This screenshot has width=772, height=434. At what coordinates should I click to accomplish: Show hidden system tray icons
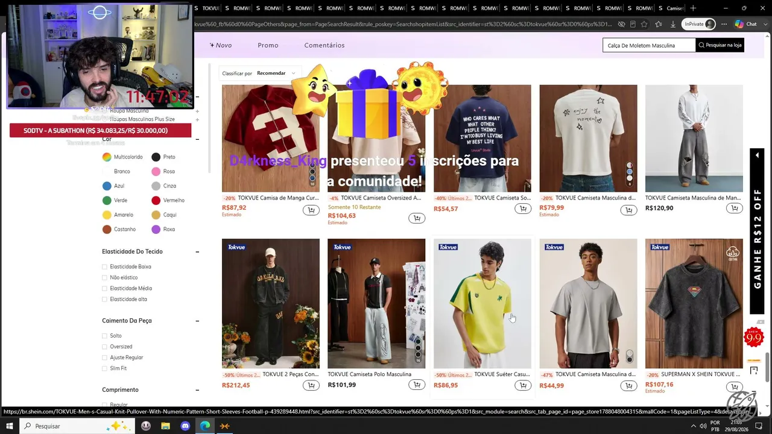693,426
